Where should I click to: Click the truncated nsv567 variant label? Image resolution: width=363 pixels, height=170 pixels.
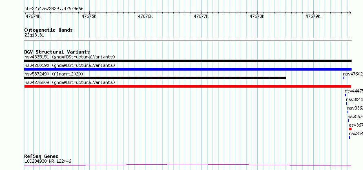click(355, 116)
